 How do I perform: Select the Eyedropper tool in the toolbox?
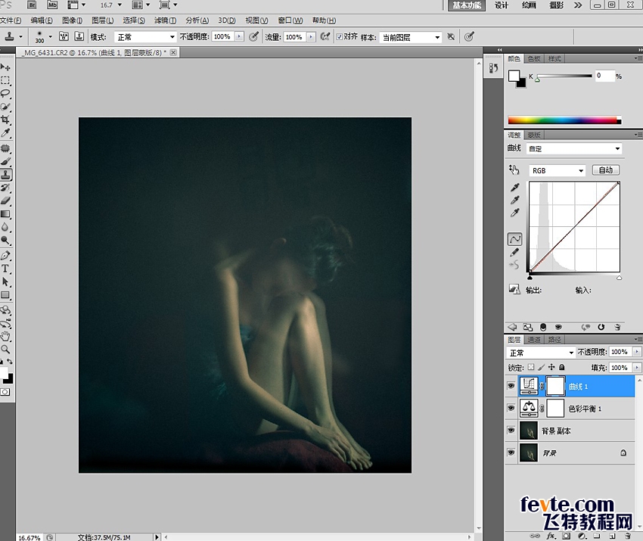point(5,133)
